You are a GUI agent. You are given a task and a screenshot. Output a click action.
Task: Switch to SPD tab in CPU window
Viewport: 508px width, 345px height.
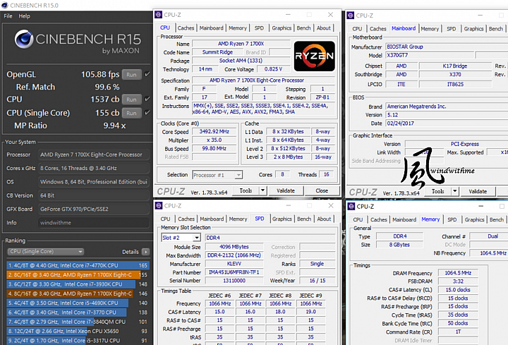pos(259,28)
